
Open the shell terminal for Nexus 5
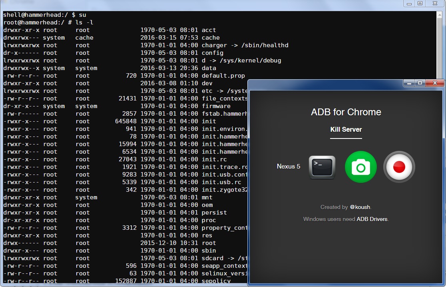pos(322,167)
